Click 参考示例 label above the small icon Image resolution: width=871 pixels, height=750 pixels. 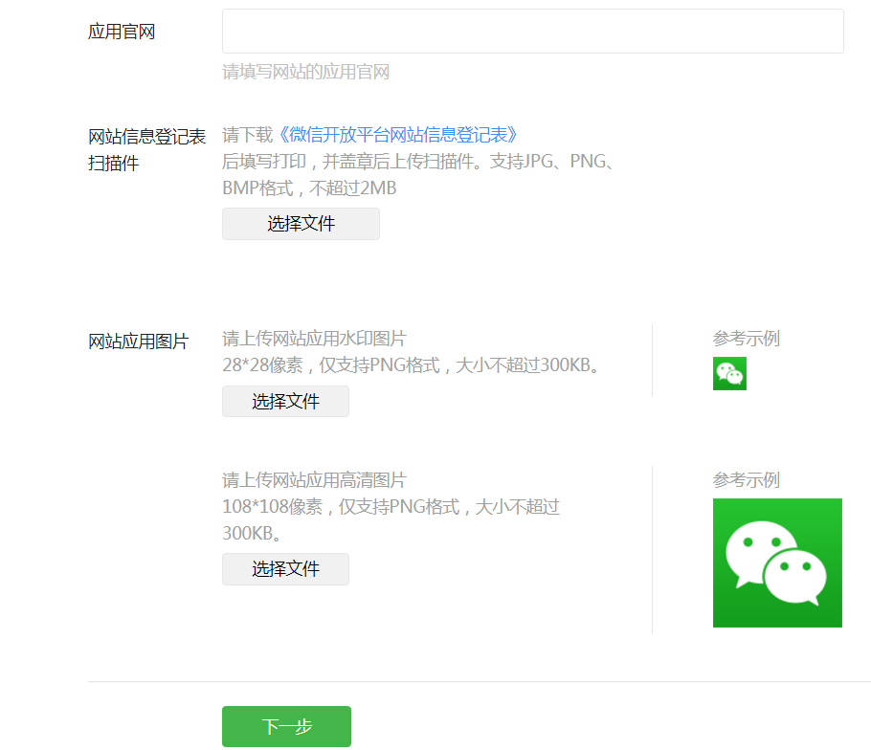746,339
